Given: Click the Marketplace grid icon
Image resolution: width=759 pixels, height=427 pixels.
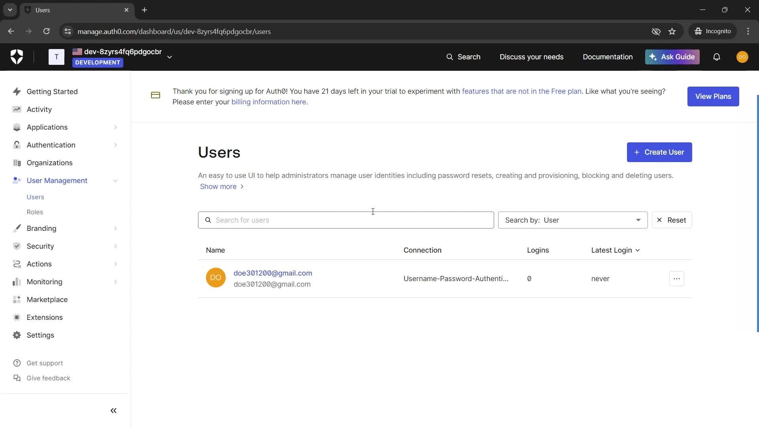Looking at the screenshot, I should pyautogui.click(x=17, y=299).
